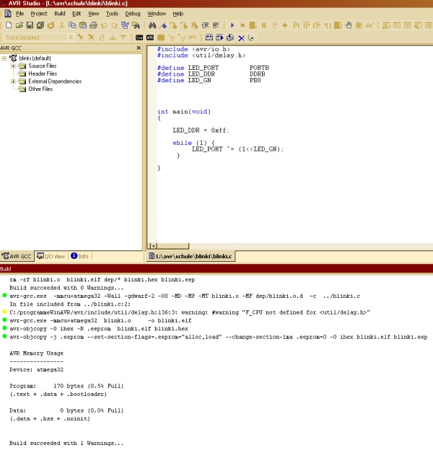This screenshot has height=458, width=433.
Task: Click the Show next statement arrow icon
Action: [x=284, y=25]
